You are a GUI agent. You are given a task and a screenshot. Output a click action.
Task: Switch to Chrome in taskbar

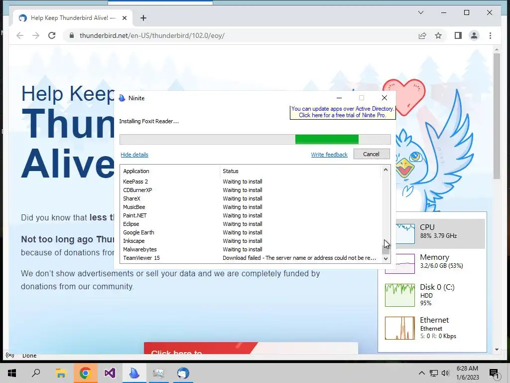[85, 373]
